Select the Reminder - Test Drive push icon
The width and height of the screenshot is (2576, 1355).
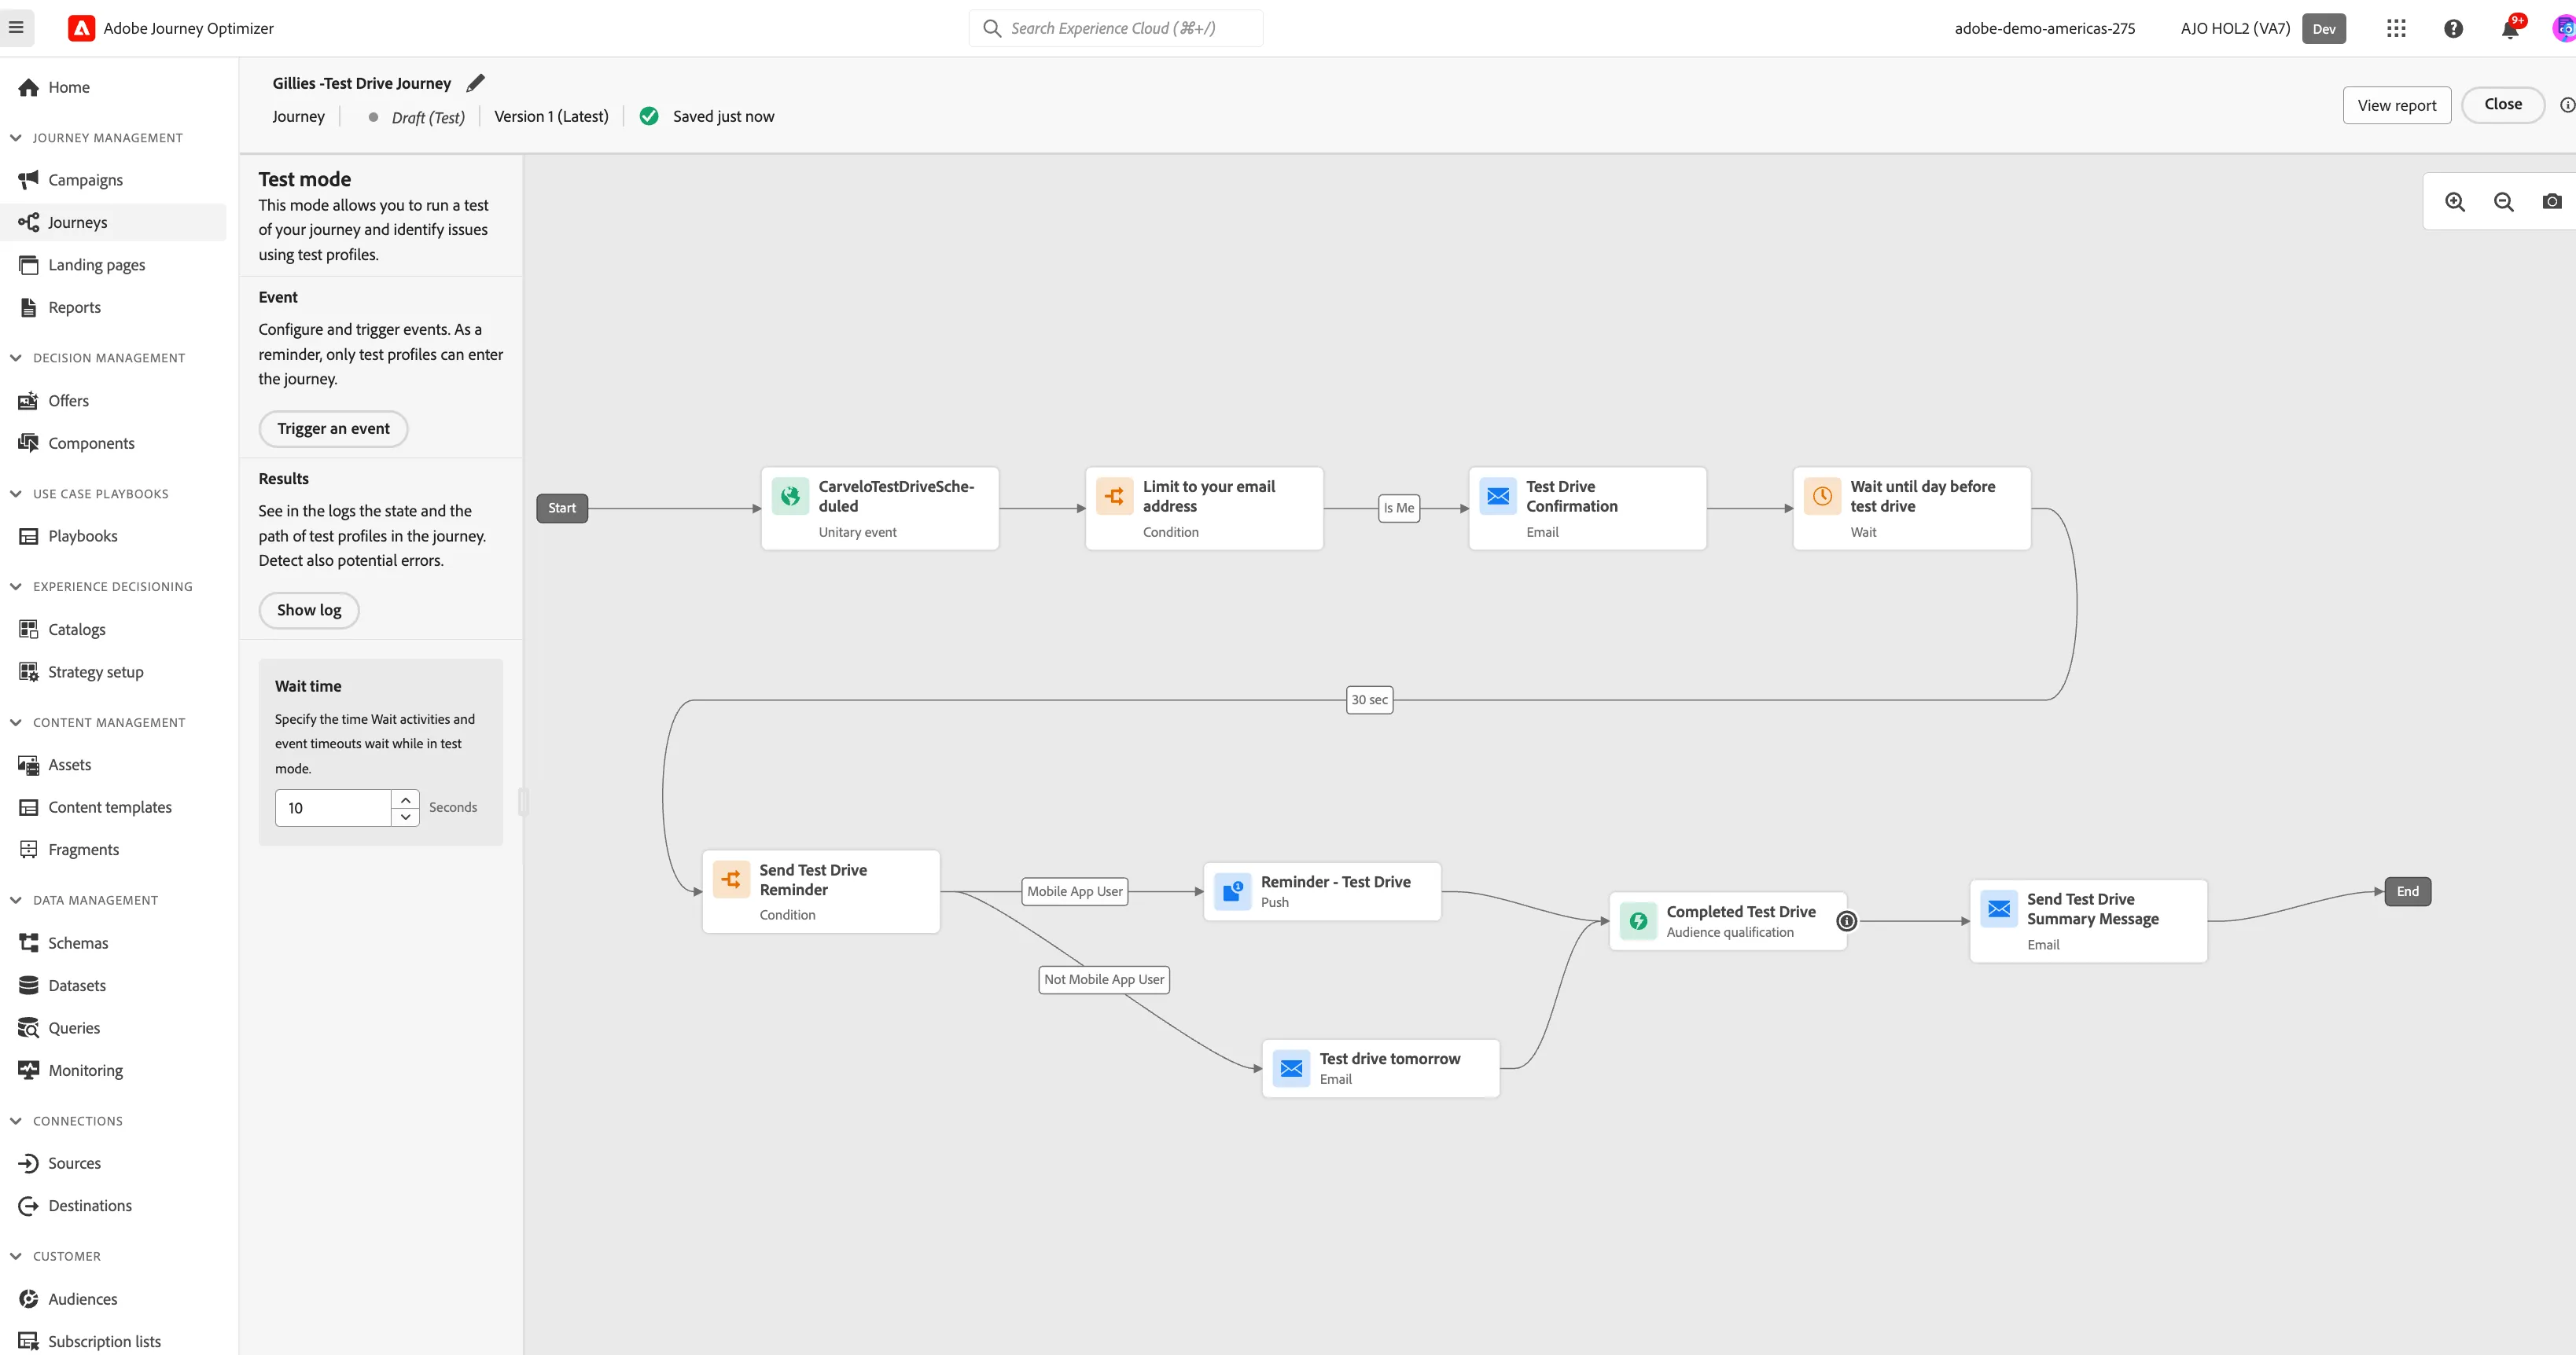tap(1232, 891)
